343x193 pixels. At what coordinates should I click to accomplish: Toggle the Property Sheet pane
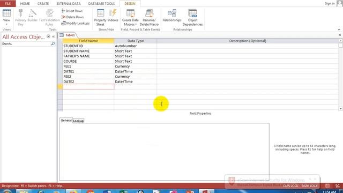(100, 18)
